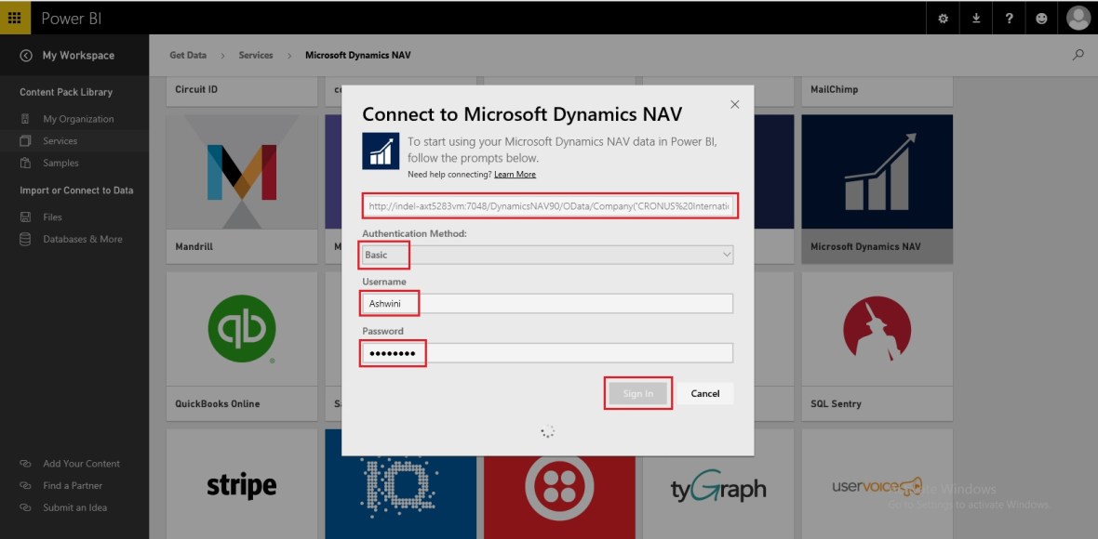
Task: Open the Authentication Method dropdown
Action: (x=547, y=255)
